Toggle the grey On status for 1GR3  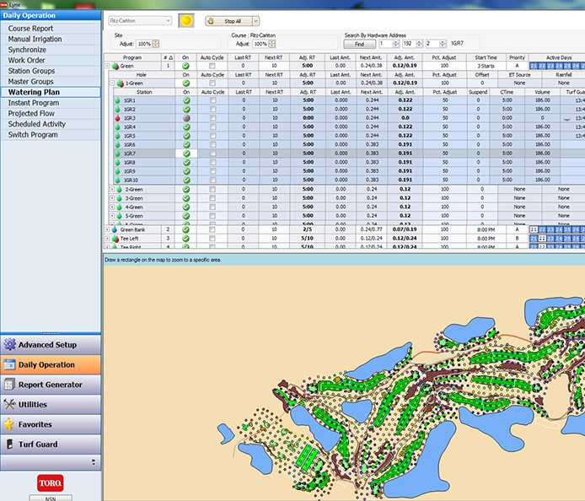click(186, 118)
